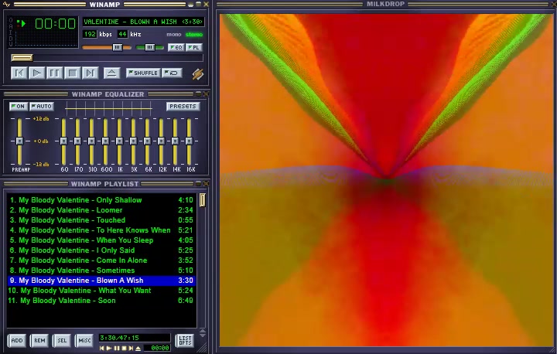Image resolution: width=557 pixels, height=354 pixels.
Task: Click the Winamp lightning bolt about icon
Action: click(197, 74)
